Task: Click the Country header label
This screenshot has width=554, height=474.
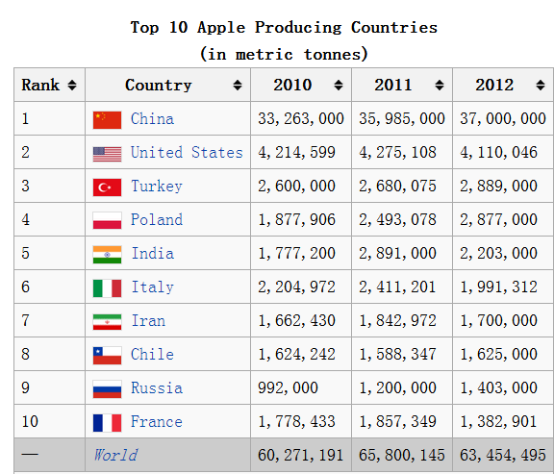Action: pos(159,86)
